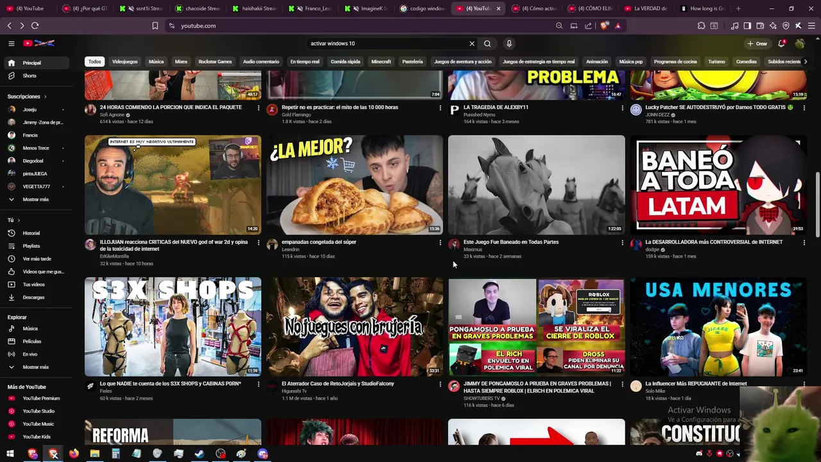Open the browser extensions puzzle icon
The image size is (821, 462).
click(x=701, y=26)
